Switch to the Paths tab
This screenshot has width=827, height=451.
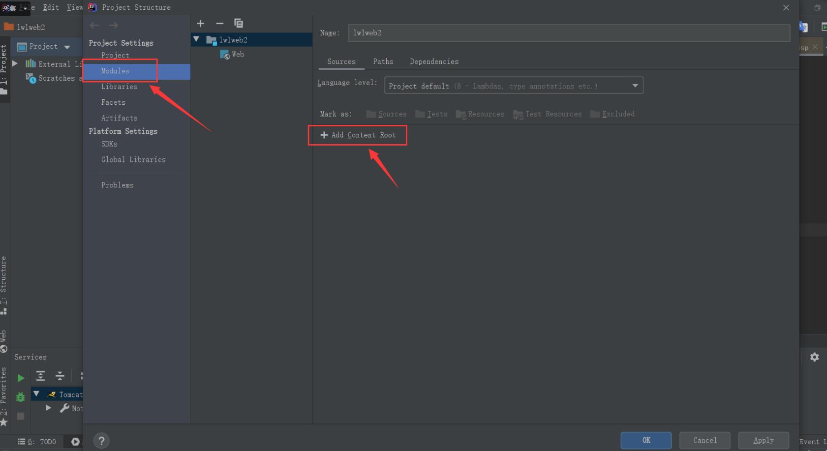coord(383,61)
